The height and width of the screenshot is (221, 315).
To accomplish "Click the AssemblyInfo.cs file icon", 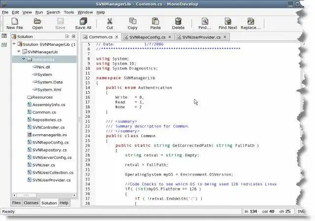I will coord(30,105).
